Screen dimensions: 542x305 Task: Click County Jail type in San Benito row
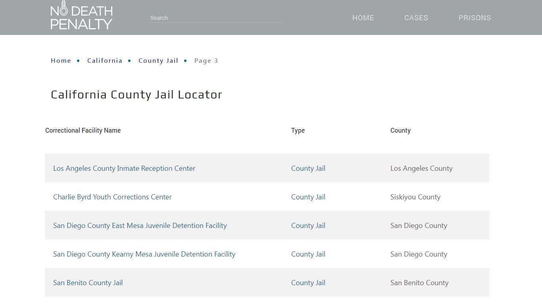(x=308, y=283)
